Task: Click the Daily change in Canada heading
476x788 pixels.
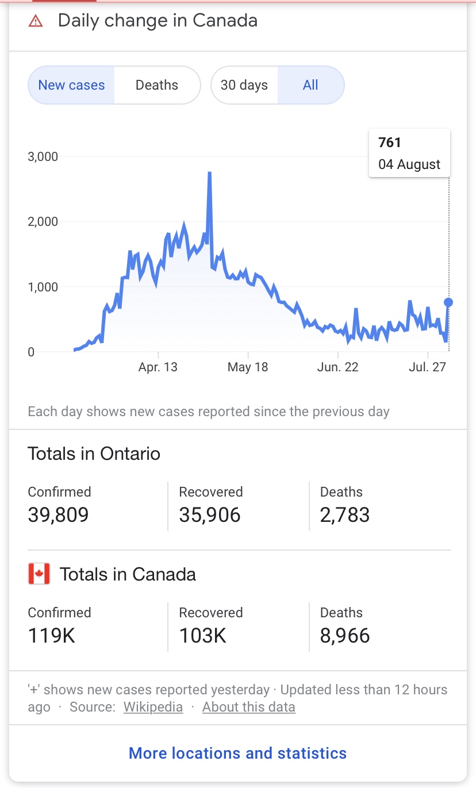Action: 158,21
